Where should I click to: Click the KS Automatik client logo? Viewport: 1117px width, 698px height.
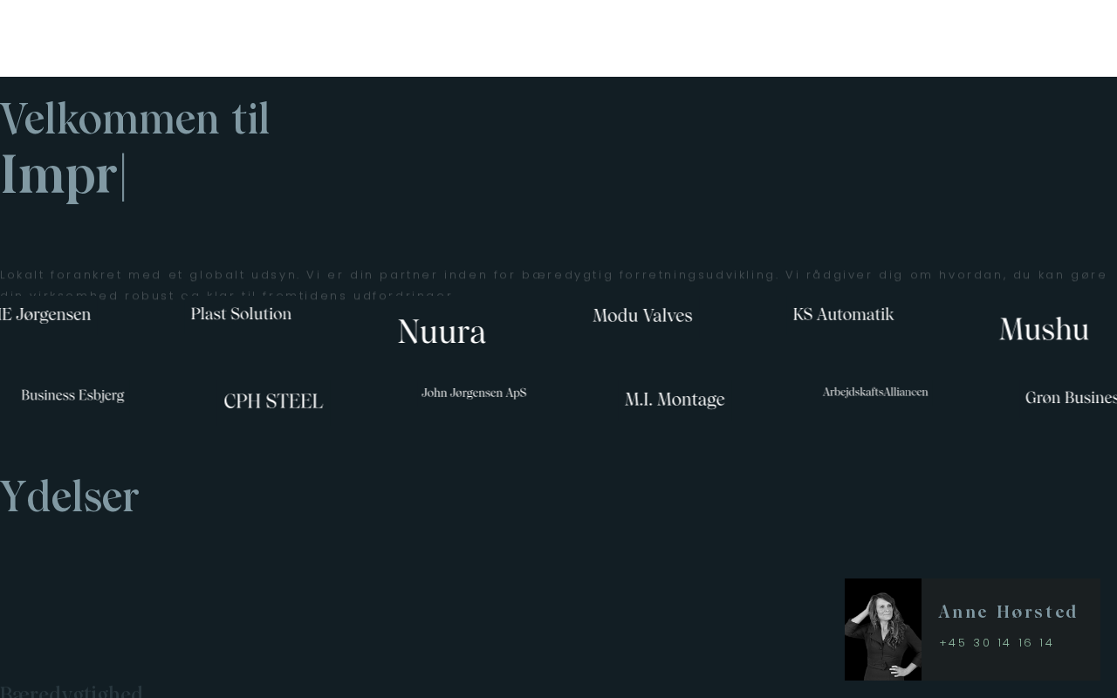click(843, 314)
